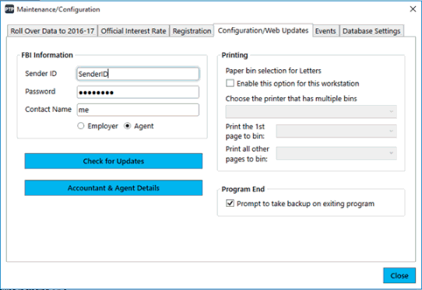Switch to the Official Interest Rate tab

[x=133, y=31]
